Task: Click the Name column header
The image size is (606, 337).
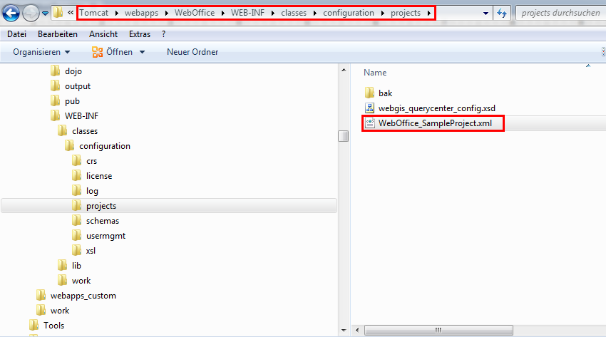Action: [375, 73]
